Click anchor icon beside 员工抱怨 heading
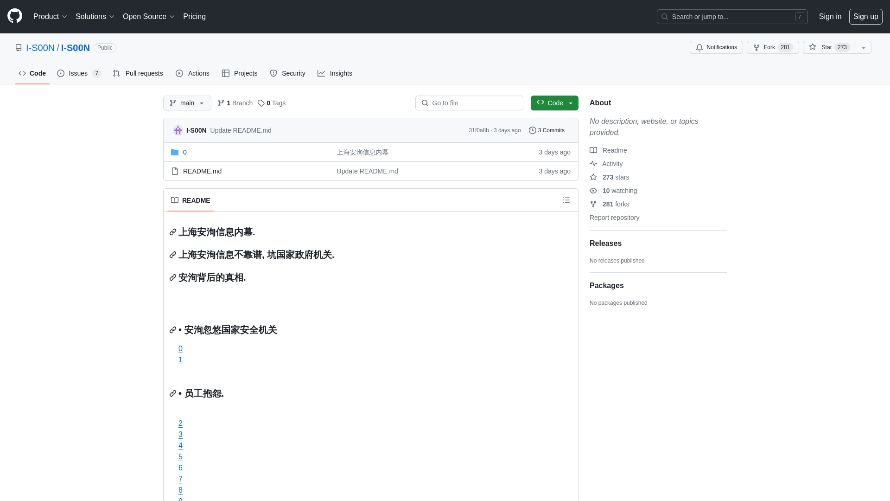This screenshot has width=890, height=501. 173,393
